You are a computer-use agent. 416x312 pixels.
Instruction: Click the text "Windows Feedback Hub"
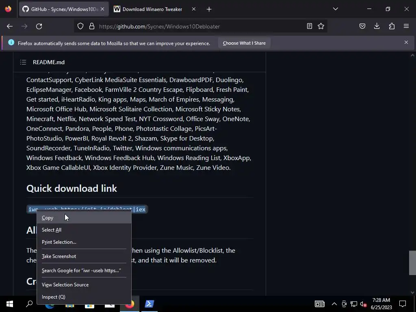[120, 158]
